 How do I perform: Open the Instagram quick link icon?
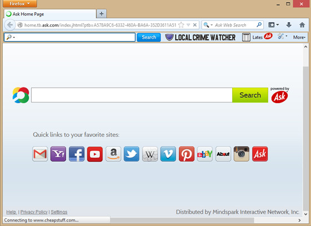click(242, 154)
